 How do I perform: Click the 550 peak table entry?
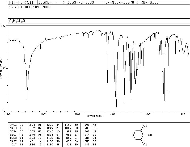tap(90, 141)
